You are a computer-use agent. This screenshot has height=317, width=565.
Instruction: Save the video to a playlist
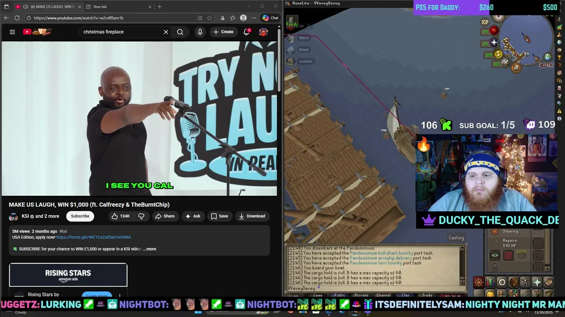(x=219, y=216)
